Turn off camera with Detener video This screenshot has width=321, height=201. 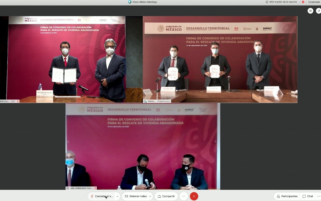pos(136,196)
